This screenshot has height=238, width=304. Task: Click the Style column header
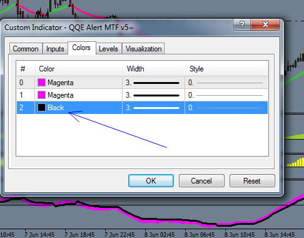tap(226, 69)
